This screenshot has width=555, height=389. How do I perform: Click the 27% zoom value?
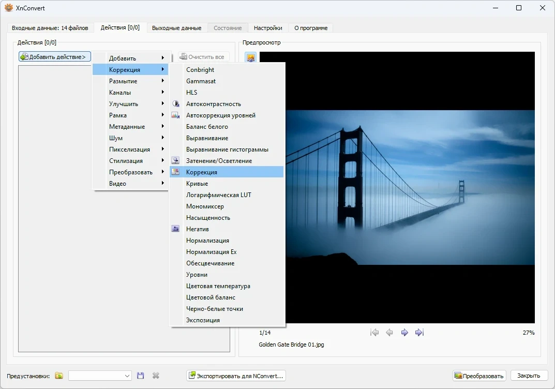tap(529, 333)
